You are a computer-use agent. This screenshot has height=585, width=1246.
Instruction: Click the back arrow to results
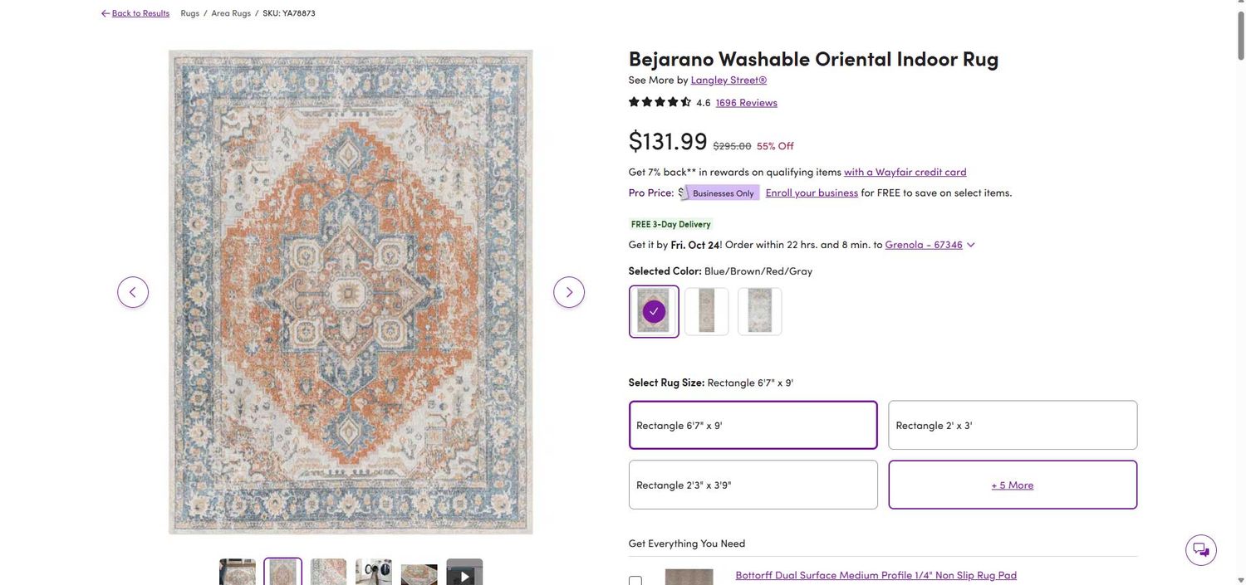point(105,13)
